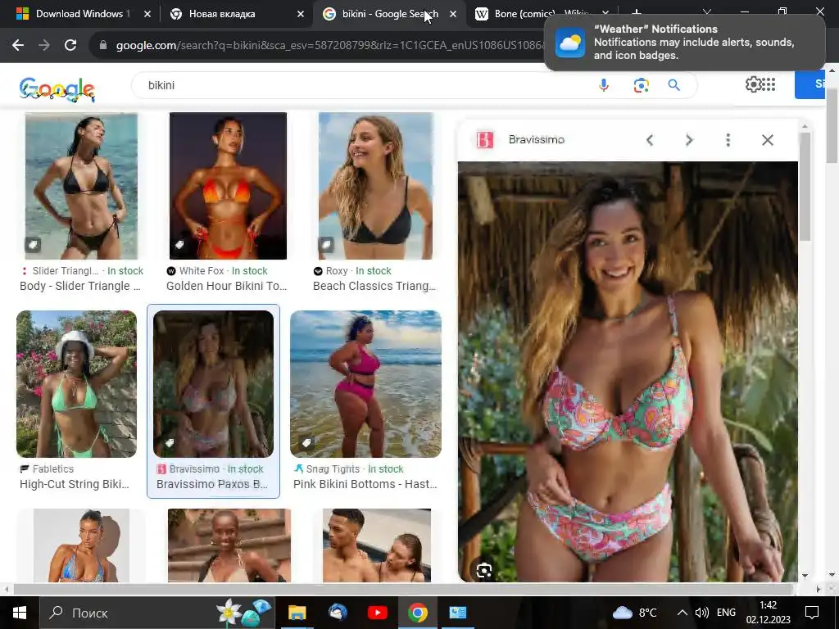Viewport: 839px width, 629px height.
Task: Show next image in preview panel
Action: (689, 140)
